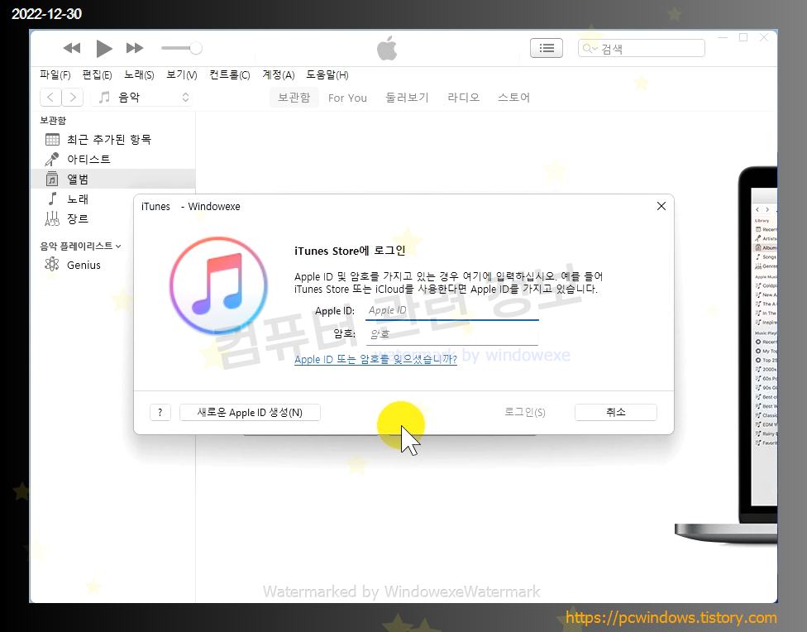Select 장르 in the sidebar
Image resolution: width=807 pixels, height=632 pixels.
(113, 218)
